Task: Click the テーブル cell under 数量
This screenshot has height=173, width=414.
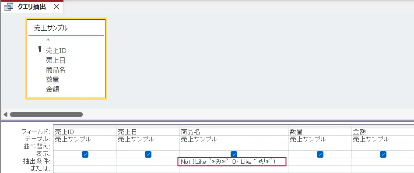Action: pyautogui.click(x=320, y=139)
